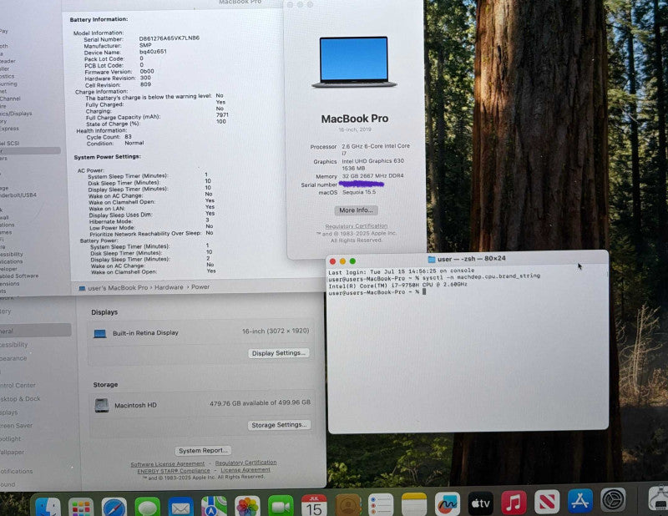The image size is (668, 516).
Task: Launch Music app from the Dock
Action: coord(514,503)
